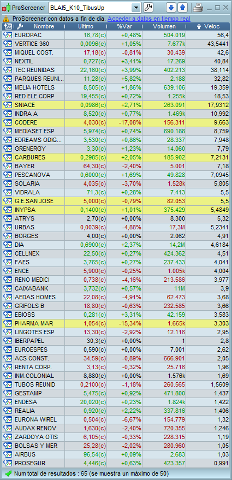Open chart icon for PHARMA MAR row

(x=7, y=324)
